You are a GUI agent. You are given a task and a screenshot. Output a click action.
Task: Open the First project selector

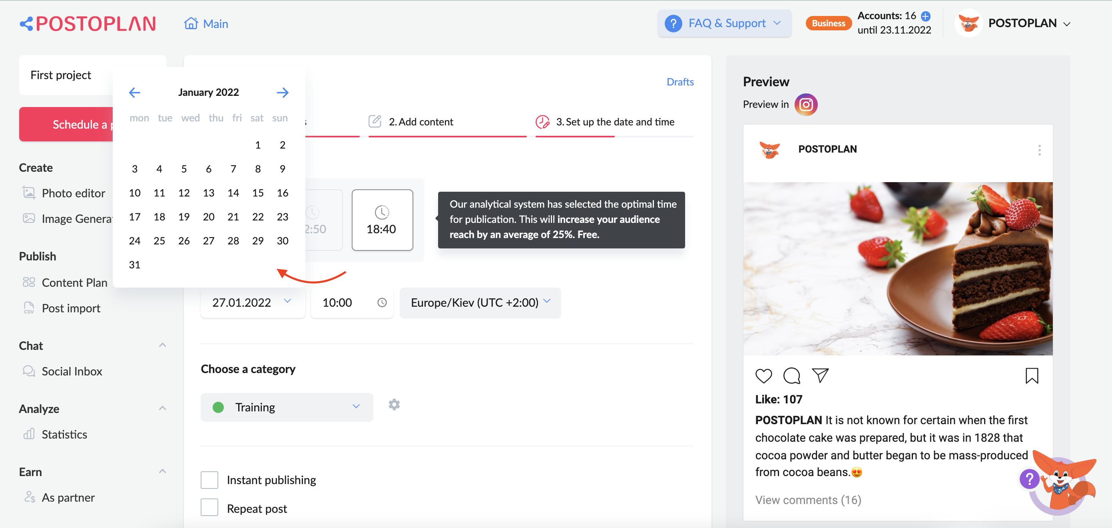pos(66,75)
